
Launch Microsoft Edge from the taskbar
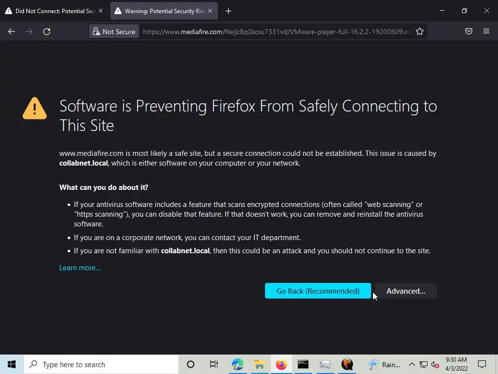(237, 364)
